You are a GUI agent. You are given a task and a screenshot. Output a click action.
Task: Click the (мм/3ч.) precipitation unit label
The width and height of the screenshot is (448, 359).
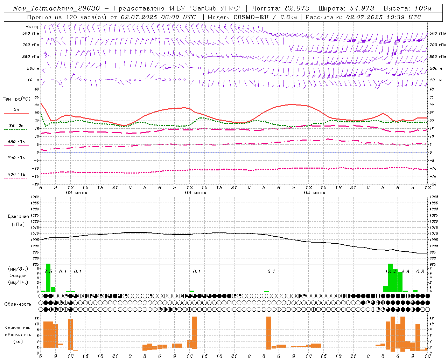coord(18,269)
